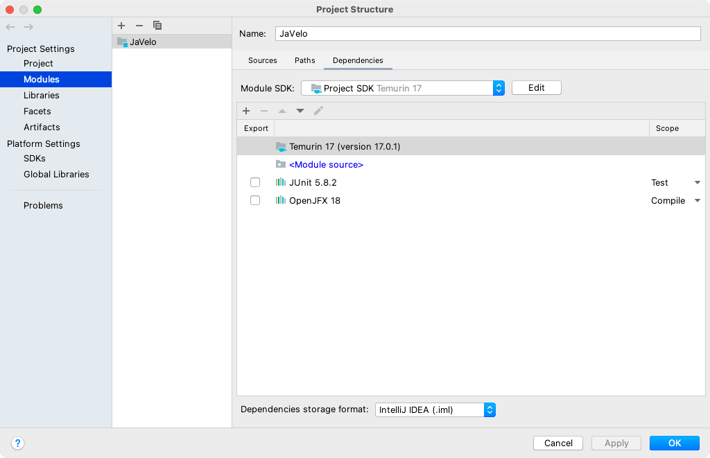Select the OpenJFX 18 dependency row
The image size is (710, 458).
tap(471, 200)
